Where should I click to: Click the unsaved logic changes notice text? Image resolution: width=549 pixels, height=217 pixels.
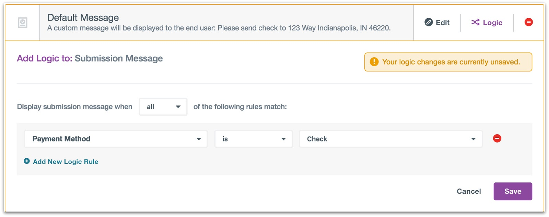pos(451,62)
